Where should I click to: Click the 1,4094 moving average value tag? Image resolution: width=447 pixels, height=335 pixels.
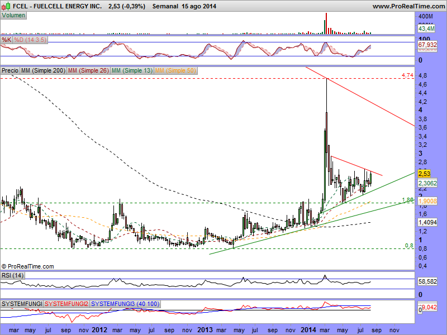pyautogui.click(x=427, y=222)
